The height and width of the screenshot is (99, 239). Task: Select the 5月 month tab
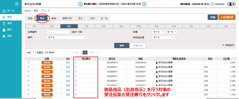coord(52,26)
